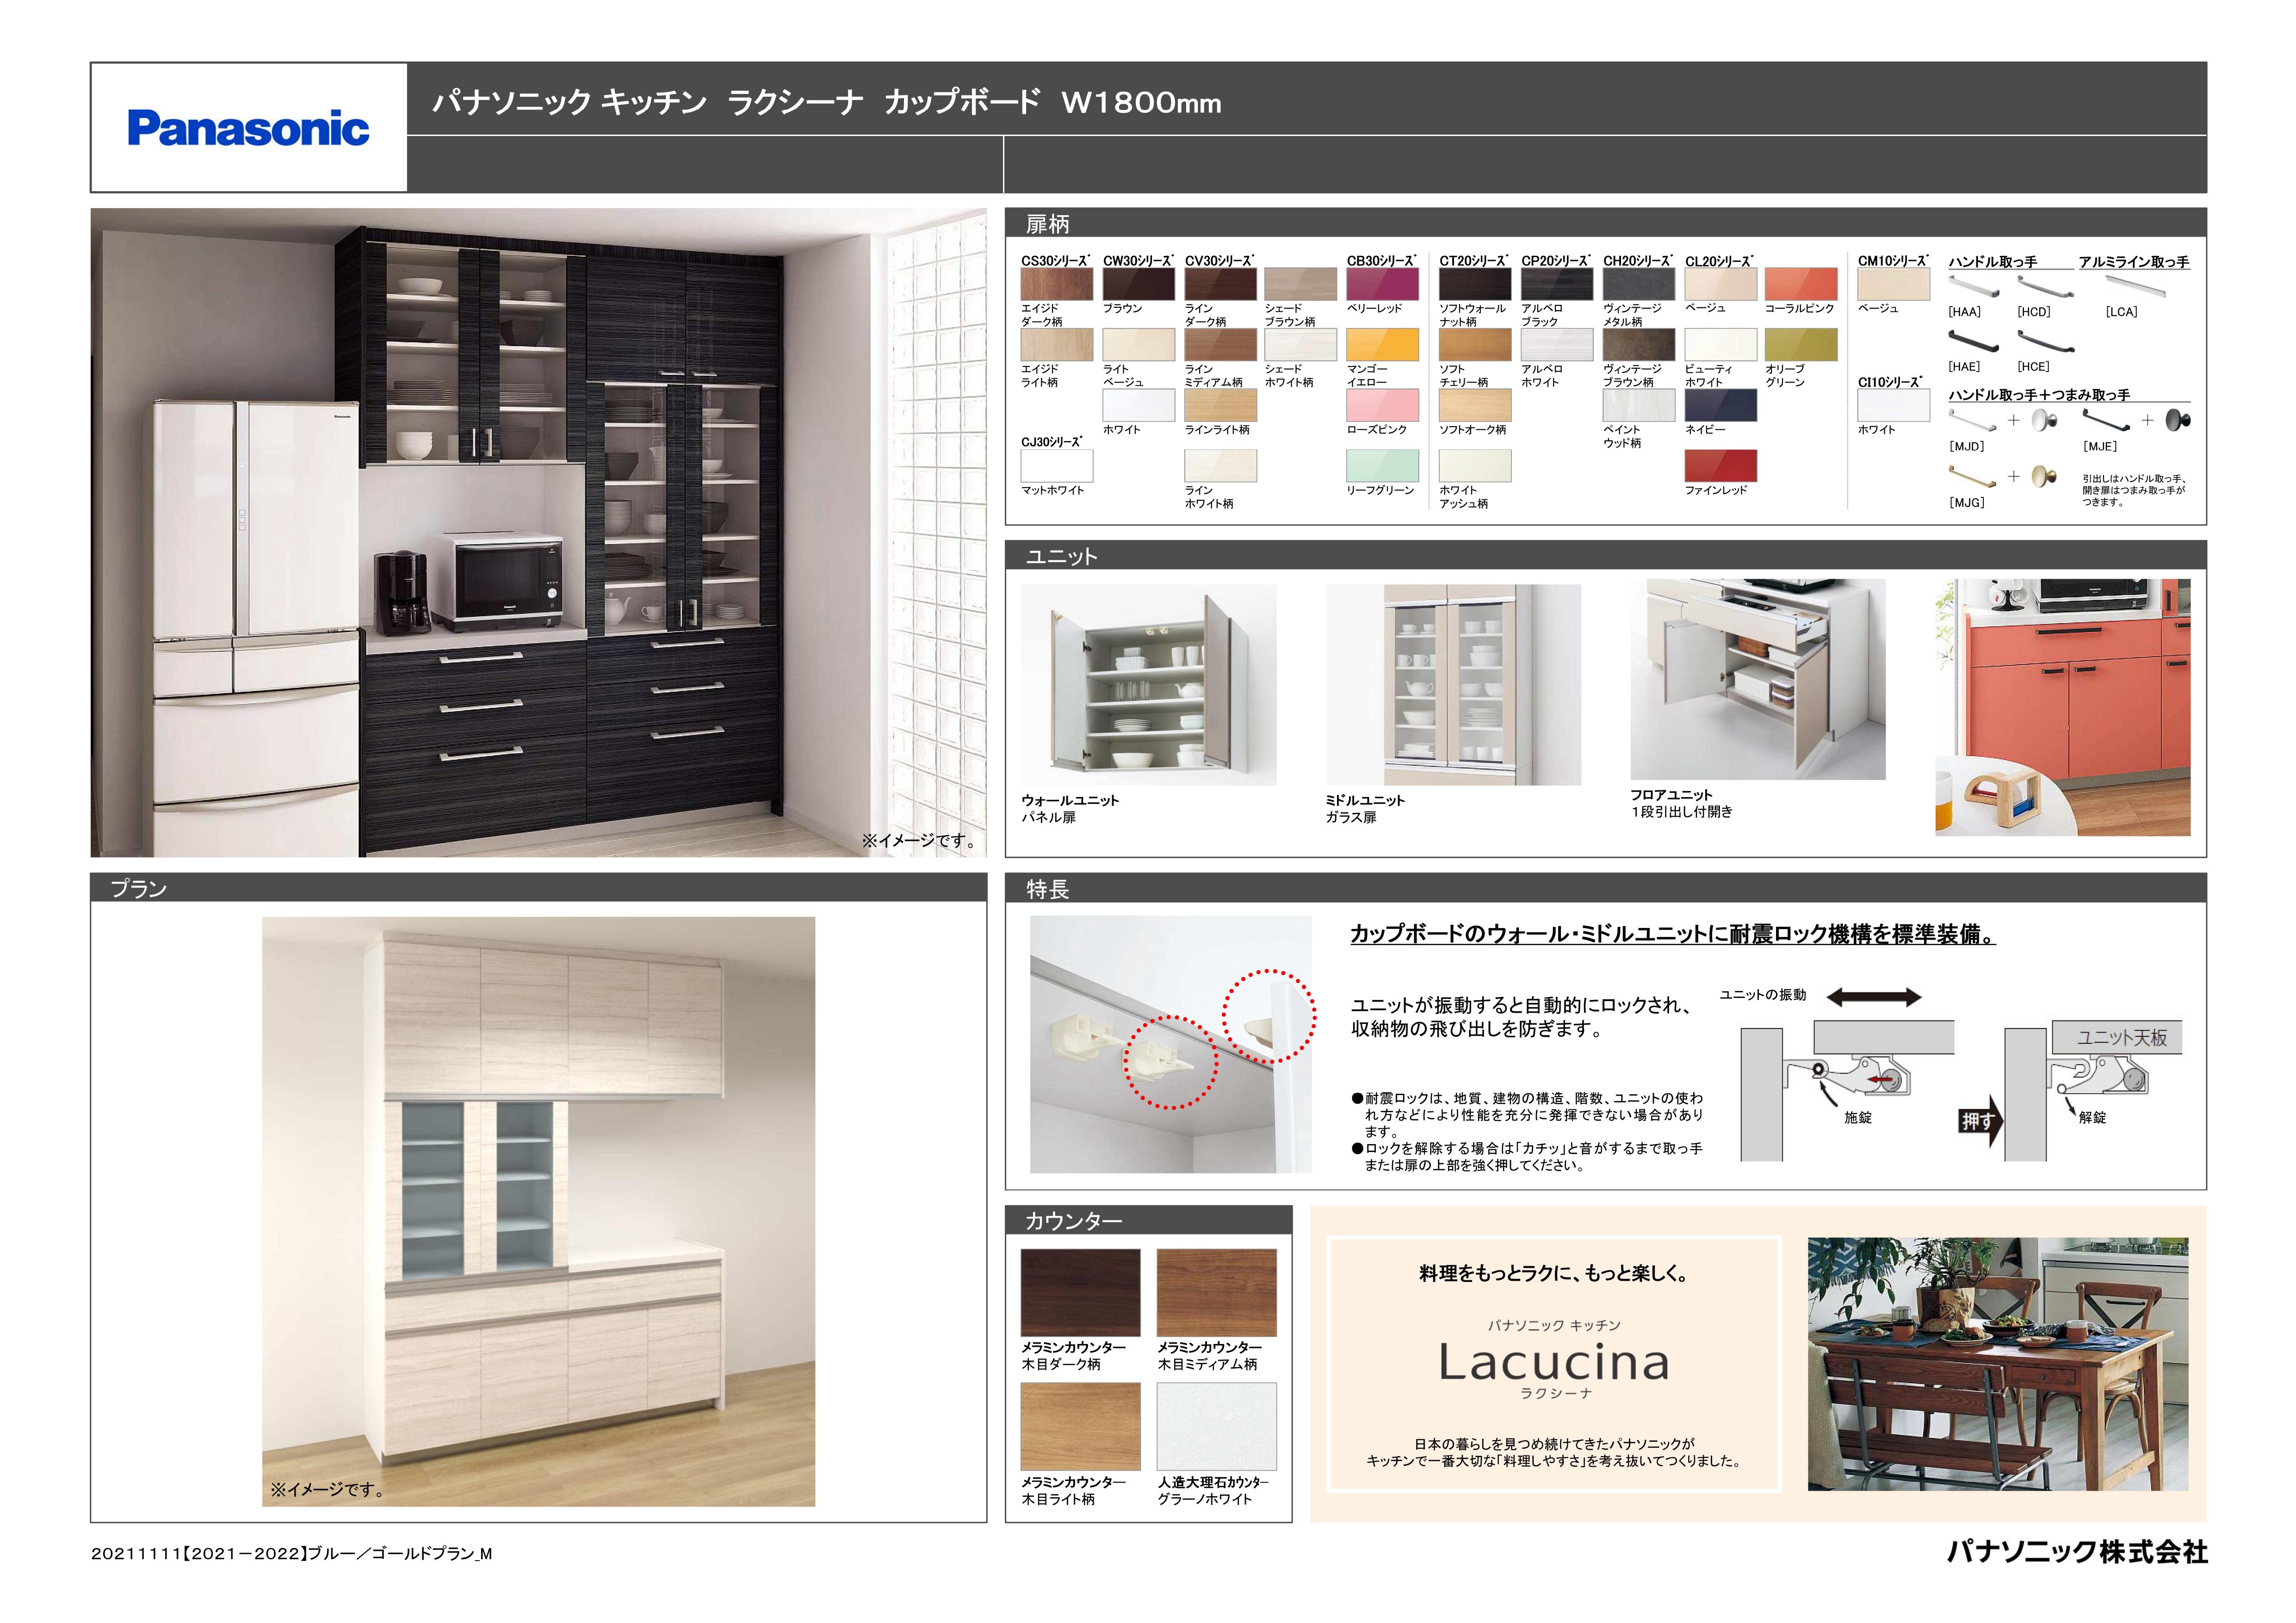Pick the ソフト チェリー柄 swatch

pos(1475,345)
